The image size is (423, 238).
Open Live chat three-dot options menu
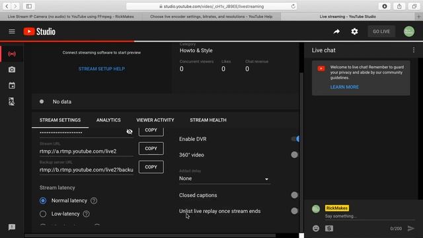click(x=414, y=50)
